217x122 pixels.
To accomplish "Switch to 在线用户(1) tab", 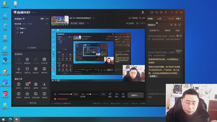I will tap(154, 30).
